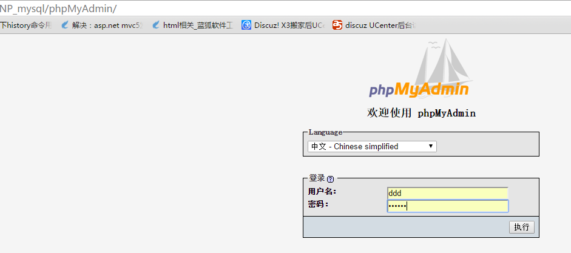Open the 解决：asp.net mvc5 bookmark text
571x253 pixels.
click(x=107, y=25)
